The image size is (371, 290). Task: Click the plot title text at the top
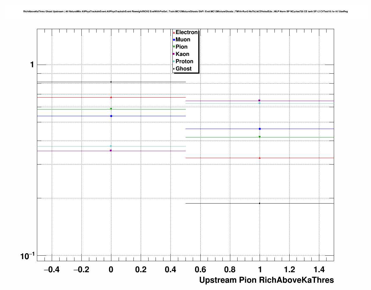coord(185,12)
